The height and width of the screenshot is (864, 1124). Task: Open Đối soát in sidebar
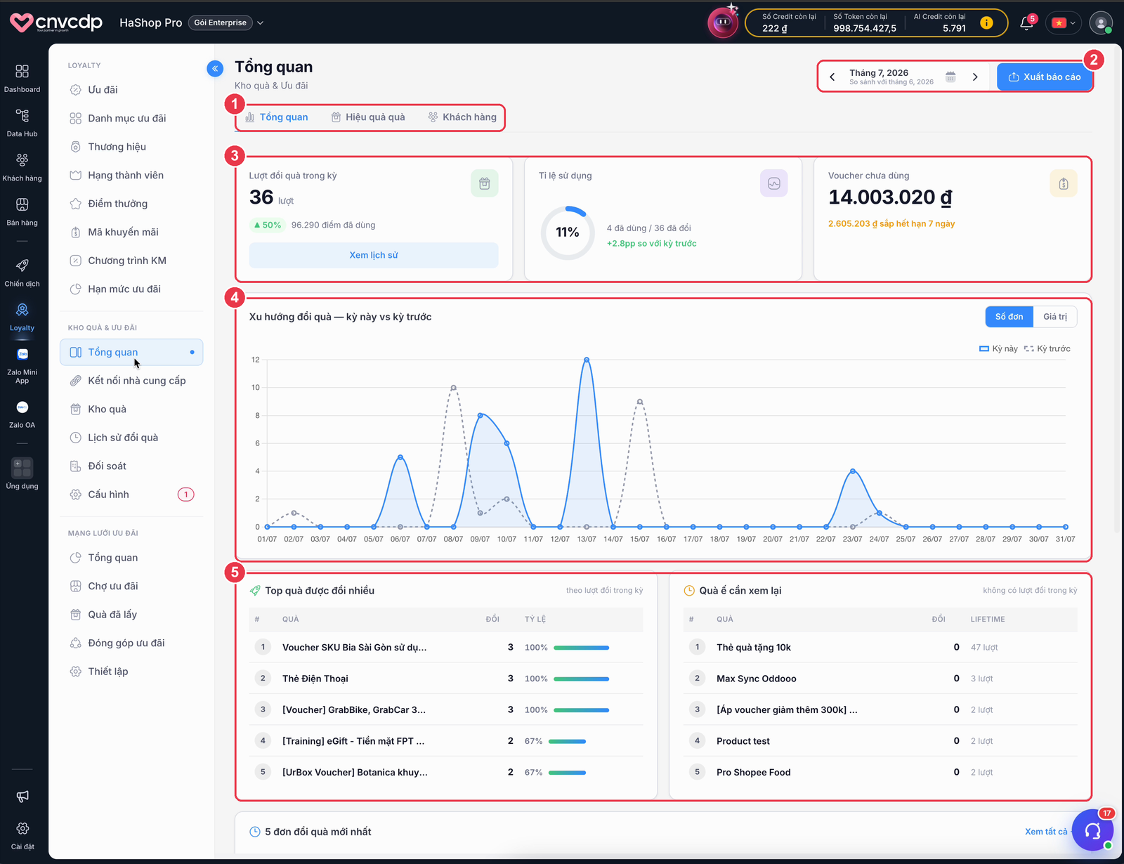point(131,466)
